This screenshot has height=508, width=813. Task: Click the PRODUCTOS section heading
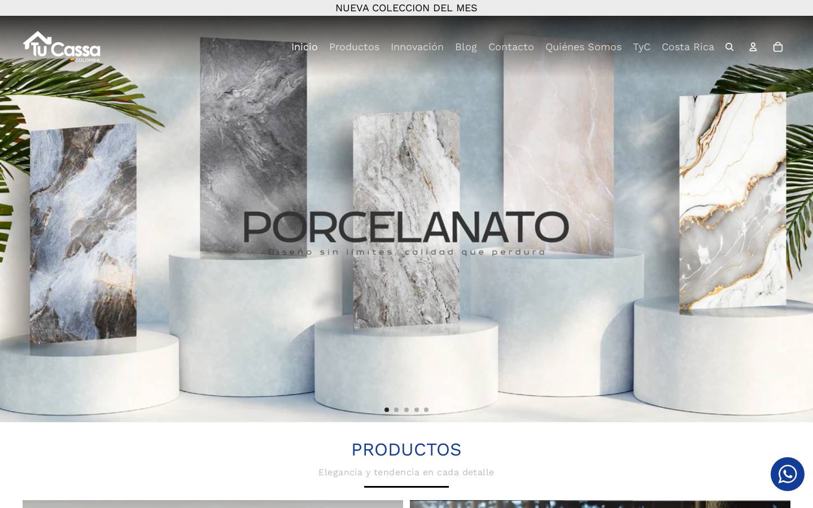[x=406, y=450]
